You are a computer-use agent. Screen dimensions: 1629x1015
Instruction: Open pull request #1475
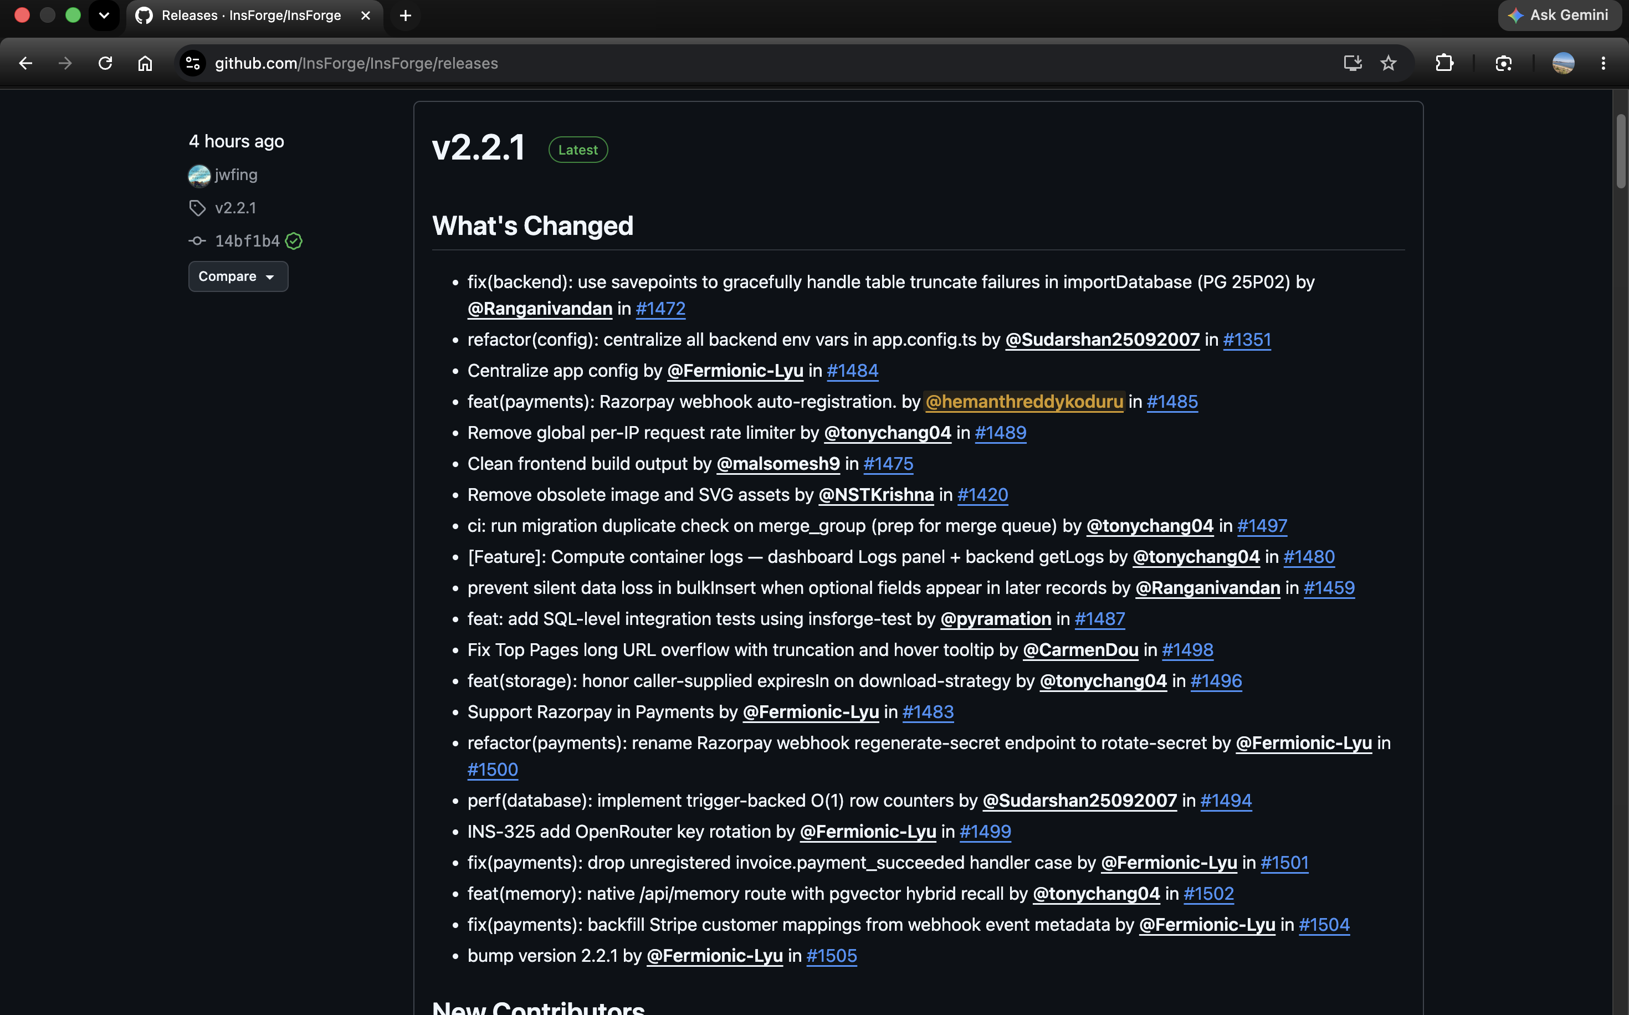(x=889, y=464)
